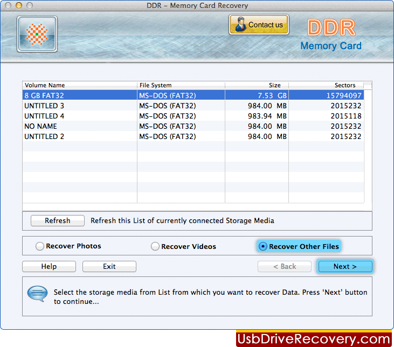Select the 8 GB FAT32 volume row

pos(193,95)
